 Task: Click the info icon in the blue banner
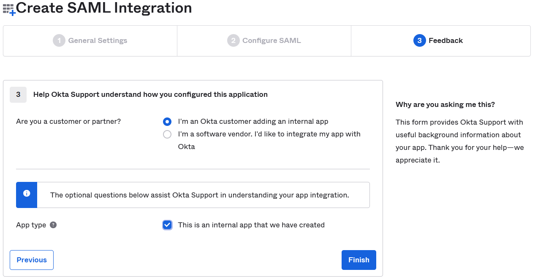click(27, 194)
